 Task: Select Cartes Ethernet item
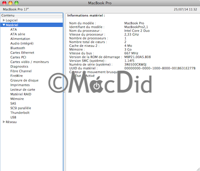22,53
